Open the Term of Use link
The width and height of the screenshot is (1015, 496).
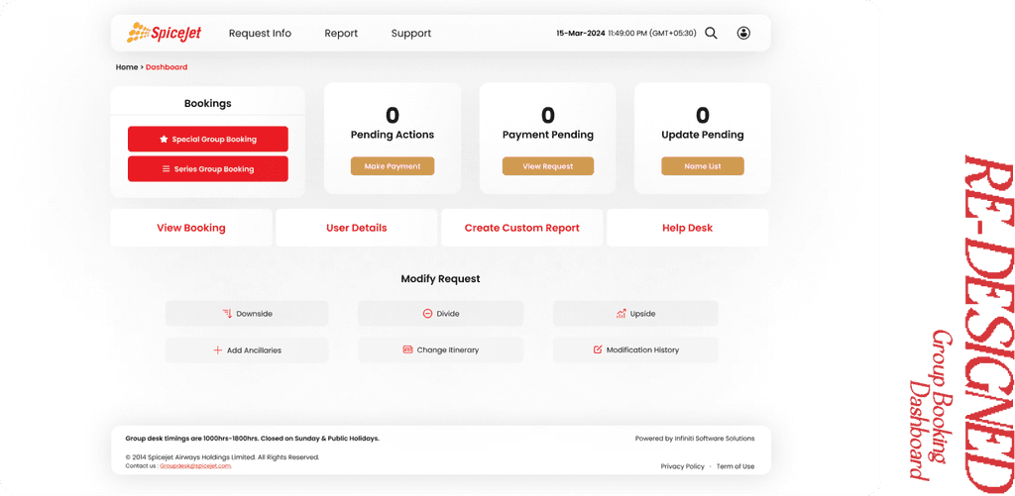(735, 466)
